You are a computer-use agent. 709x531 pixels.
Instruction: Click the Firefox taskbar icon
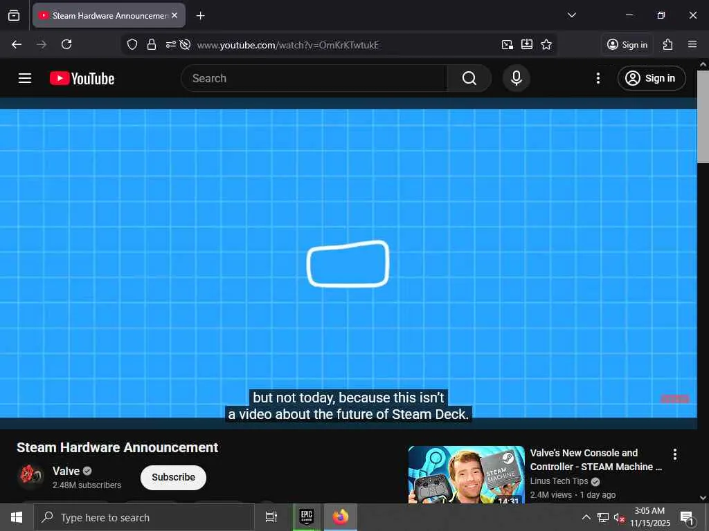click(341, 517)
